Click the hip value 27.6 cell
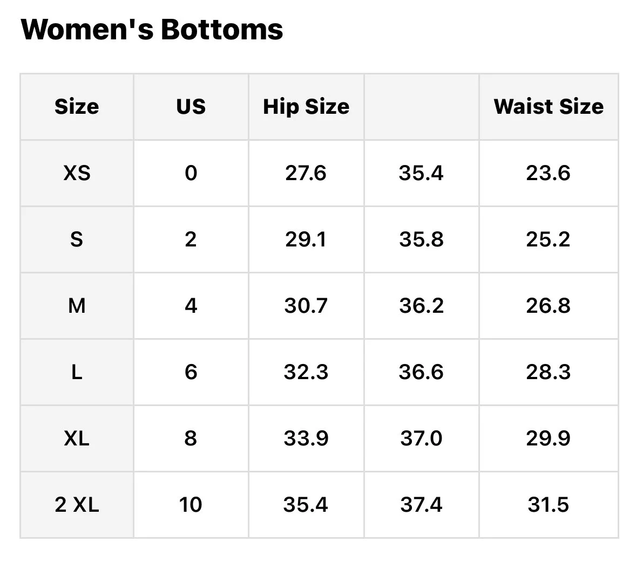The height and width of the screenshot is (563, 636). 306,173
